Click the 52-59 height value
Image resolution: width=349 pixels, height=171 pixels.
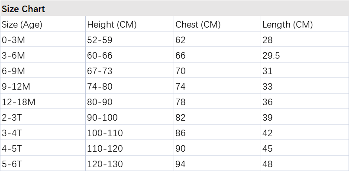(x=100, y=40)
